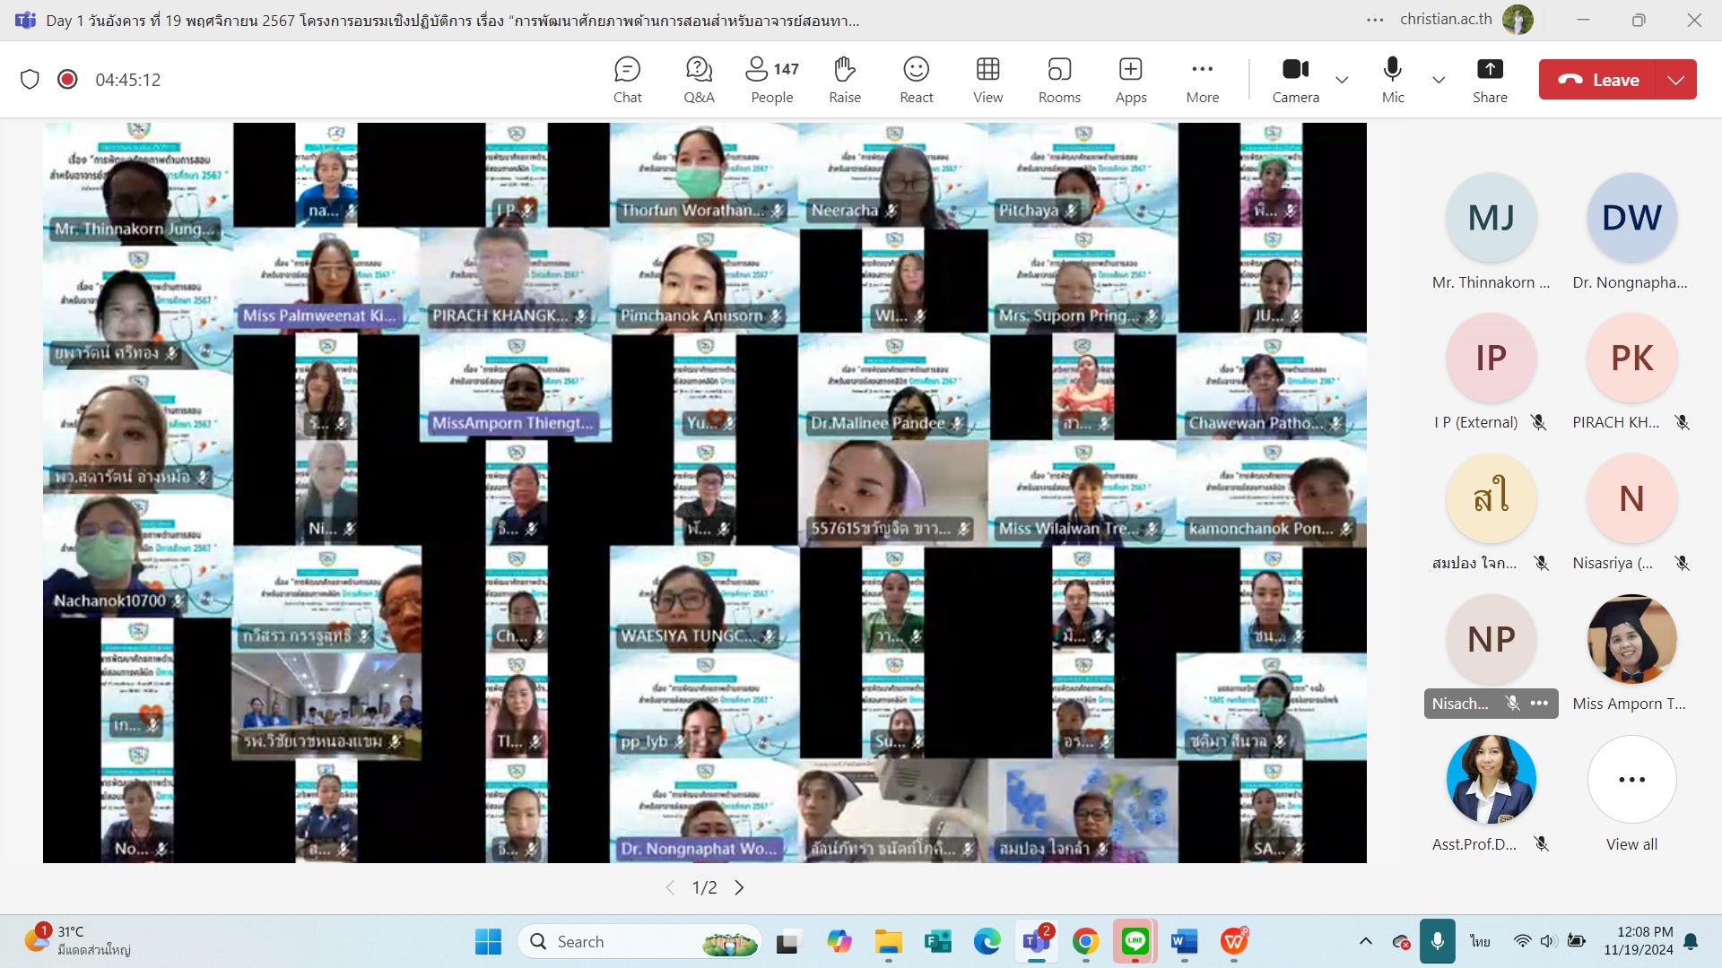Expand the Camera options arrow
This screenshot has width=1722, height=968.
pos(1342,80)
